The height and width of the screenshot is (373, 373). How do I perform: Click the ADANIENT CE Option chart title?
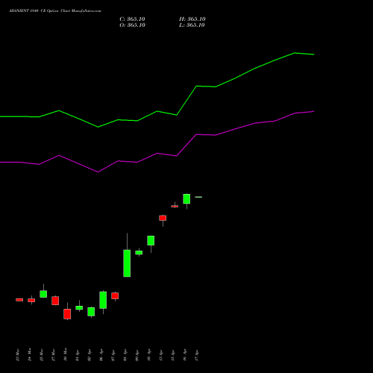tap(55, 11)
